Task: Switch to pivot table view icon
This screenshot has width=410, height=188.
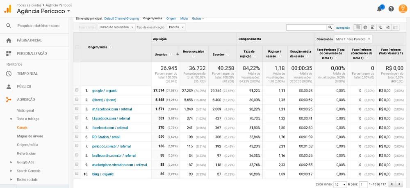Action: pos(396,27)
